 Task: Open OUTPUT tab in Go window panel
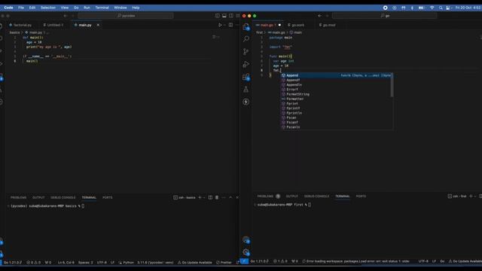tap(291, 196)
